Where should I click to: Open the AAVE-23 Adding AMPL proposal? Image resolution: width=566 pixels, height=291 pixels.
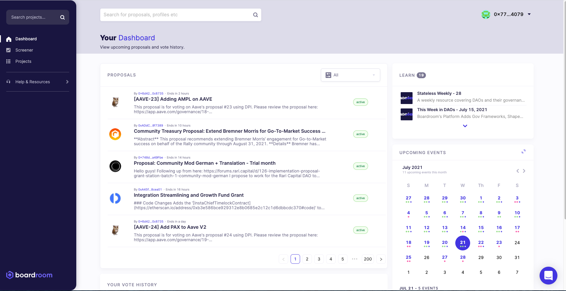click(x=173, y=99)
